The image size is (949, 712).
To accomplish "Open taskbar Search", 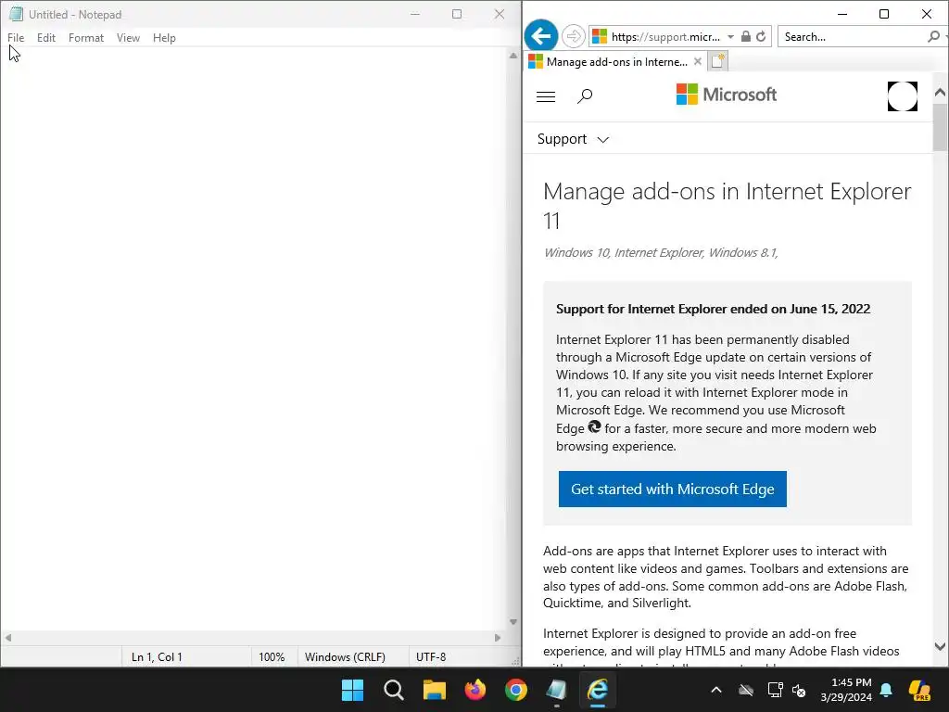I will (x=393, y=690).
